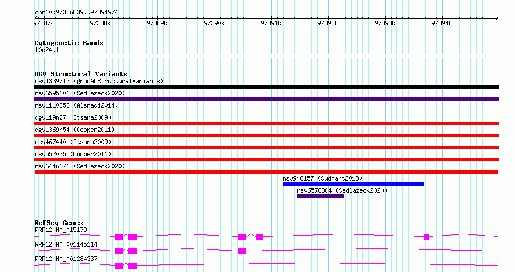Open variant nsv6446676 (Sedlazeck2020) label
Viewport: 515px width, 272px height.
tap(80, 166)
